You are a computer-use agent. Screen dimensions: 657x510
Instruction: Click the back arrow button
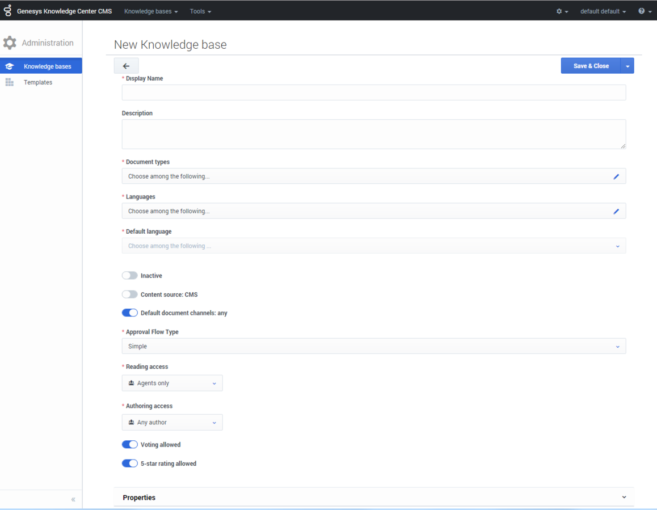tap(126, 66)
